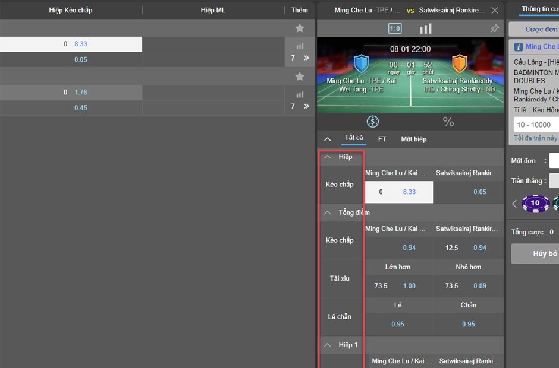Click the Hiệp Kèo chấp column header

pos(71,10)
